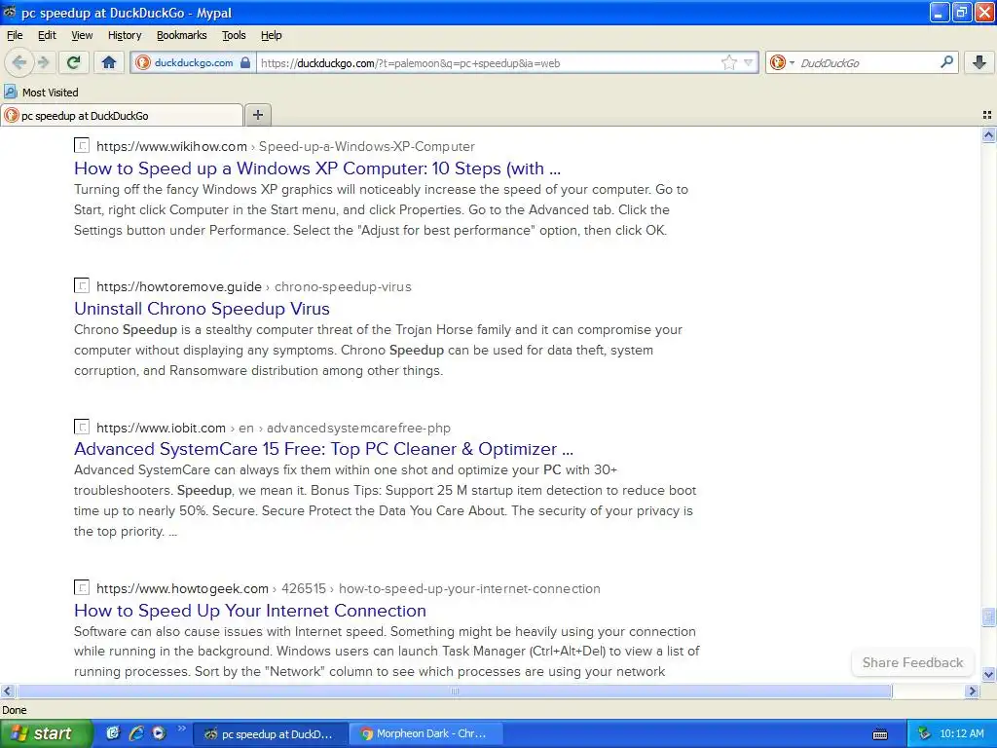Open the search engine selector dropdown
This screenshot has height=748, width=997.
[x=782, y=62]
